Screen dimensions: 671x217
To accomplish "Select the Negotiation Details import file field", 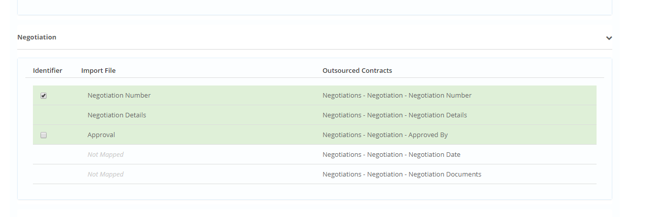I will [x=116, y=115].
